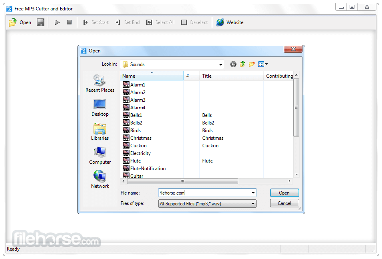Viewport: 382px width, 259px height.
Task: Select the Cuckoo file
Action: (138, 146)
